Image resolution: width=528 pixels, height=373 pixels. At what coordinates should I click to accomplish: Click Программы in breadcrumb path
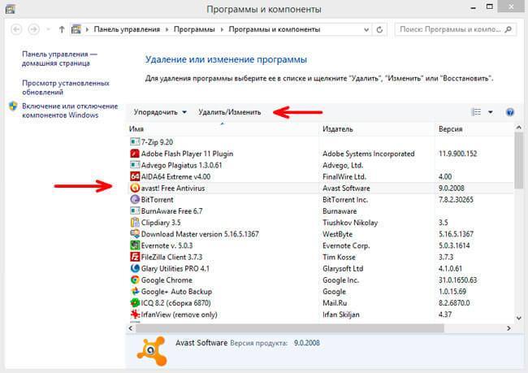(x=194, y=29)
